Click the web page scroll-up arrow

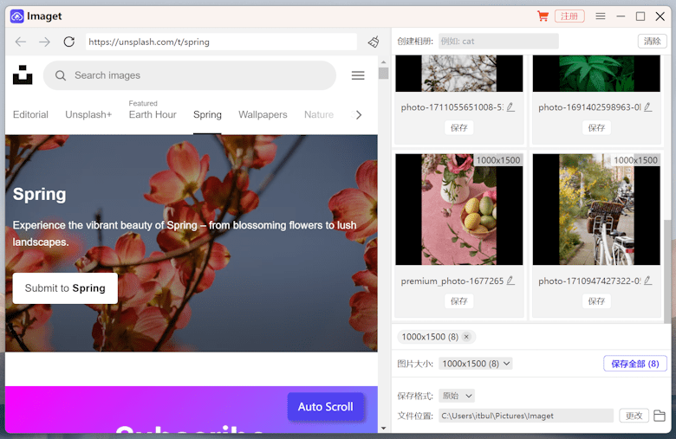pos(383,63)
